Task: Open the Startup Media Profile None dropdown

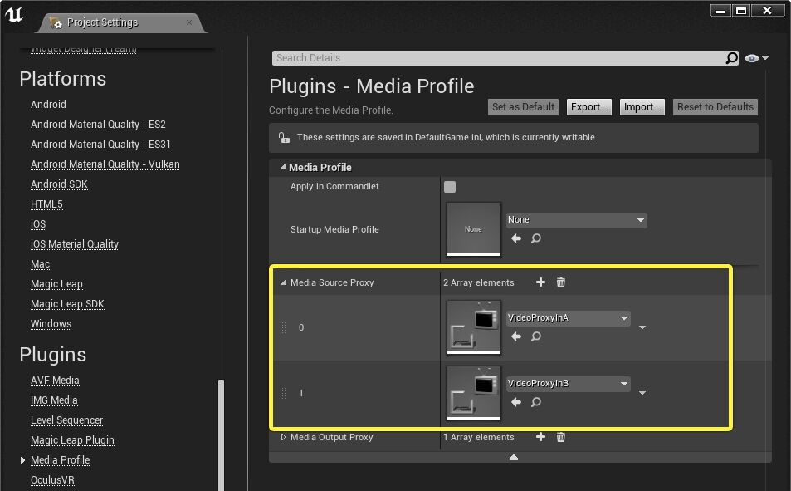Action: click(x=576, y=219)
